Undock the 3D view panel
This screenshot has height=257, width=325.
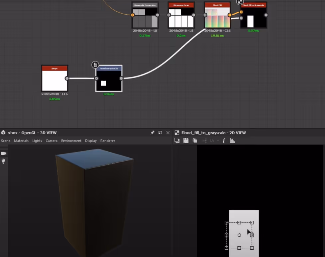(x=160, y=133)
